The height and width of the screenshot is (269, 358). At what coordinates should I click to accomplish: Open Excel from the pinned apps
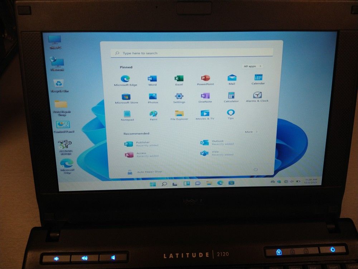179,80
